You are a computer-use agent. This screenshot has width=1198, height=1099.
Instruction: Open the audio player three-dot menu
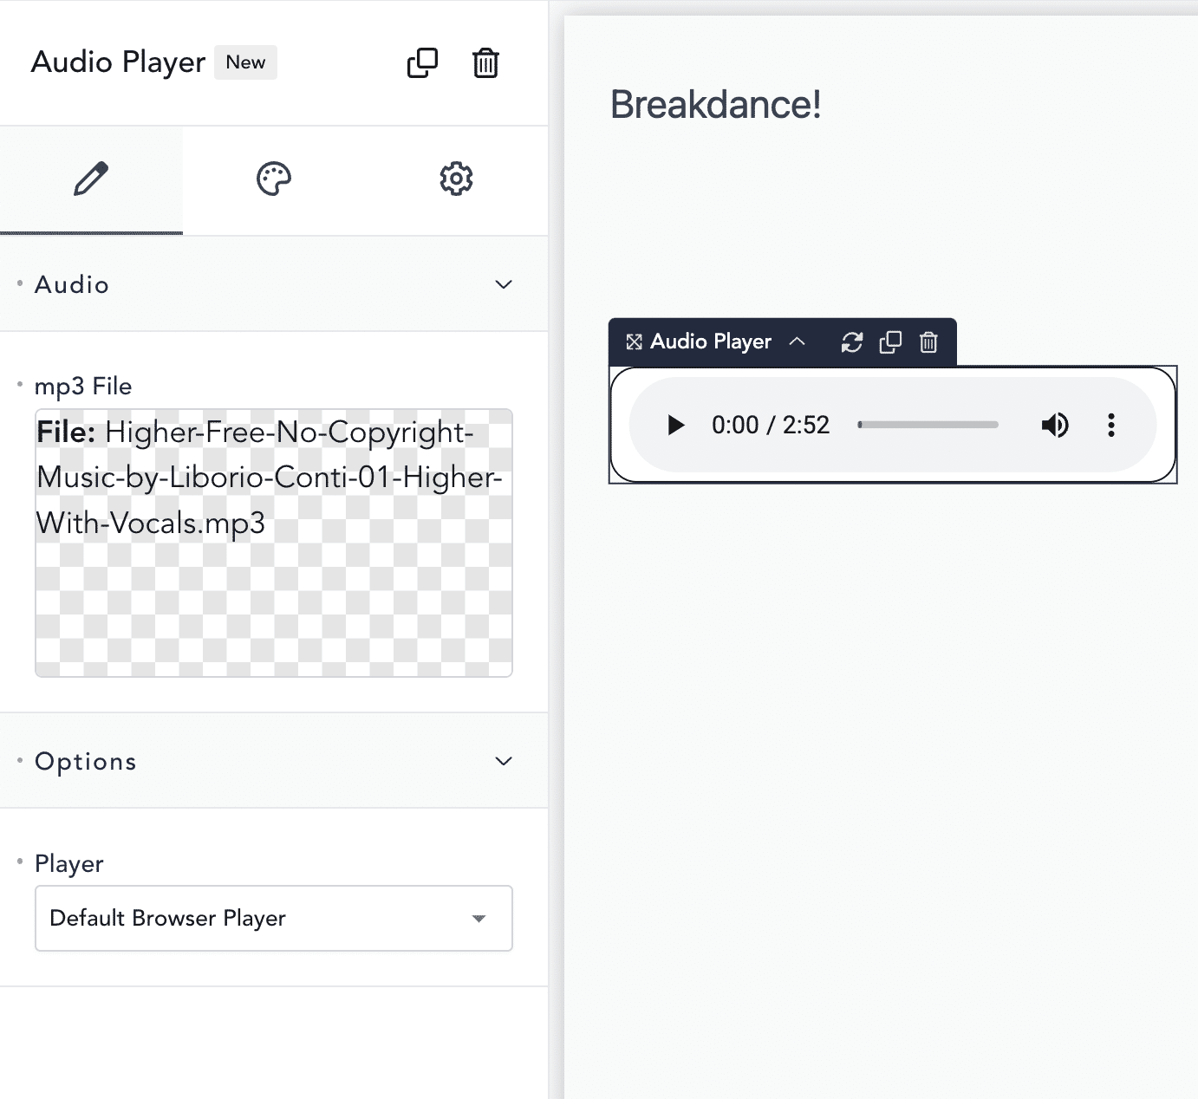point(1111,425)
